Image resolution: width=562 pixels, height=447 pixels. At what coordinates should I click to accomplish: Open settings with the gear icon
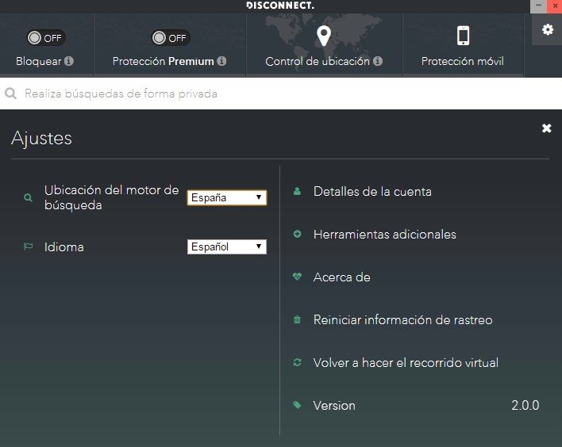pos(547,29)
